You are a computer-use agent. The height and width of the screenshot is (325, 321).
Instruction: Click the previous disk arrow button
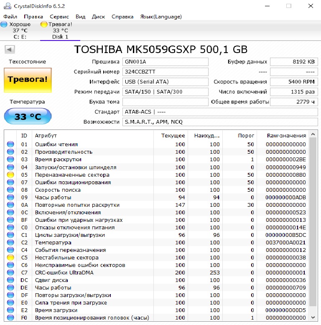point(10,49)
